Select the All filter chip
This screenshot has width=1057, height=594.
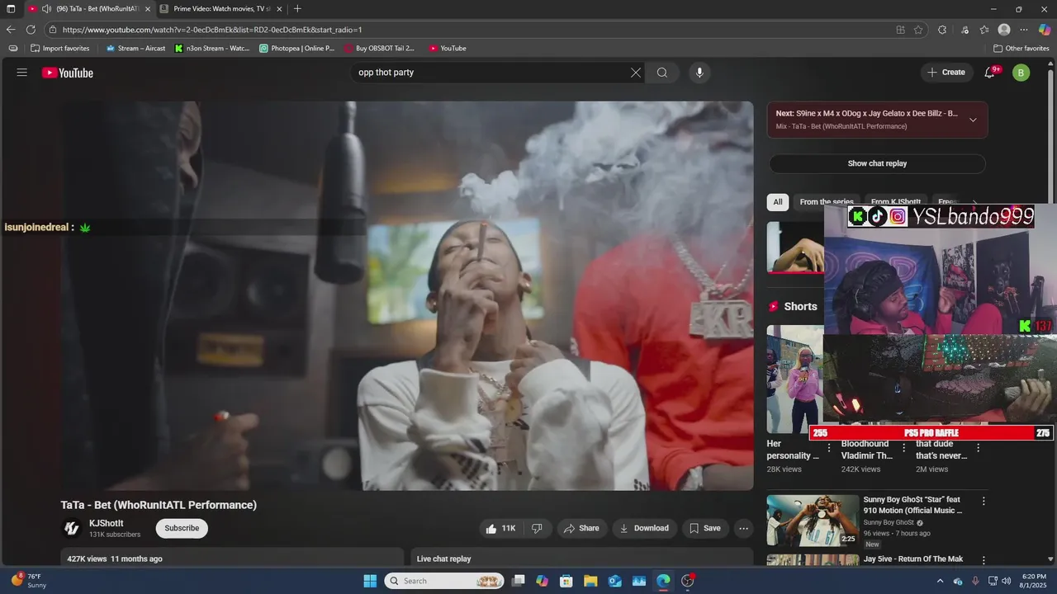778,202
